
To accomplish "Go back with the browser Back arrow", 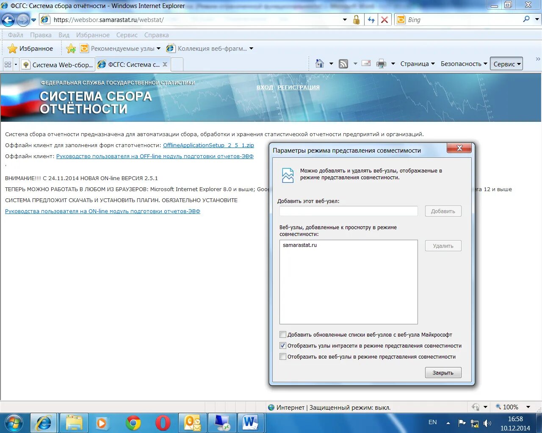I will (8, 19).
